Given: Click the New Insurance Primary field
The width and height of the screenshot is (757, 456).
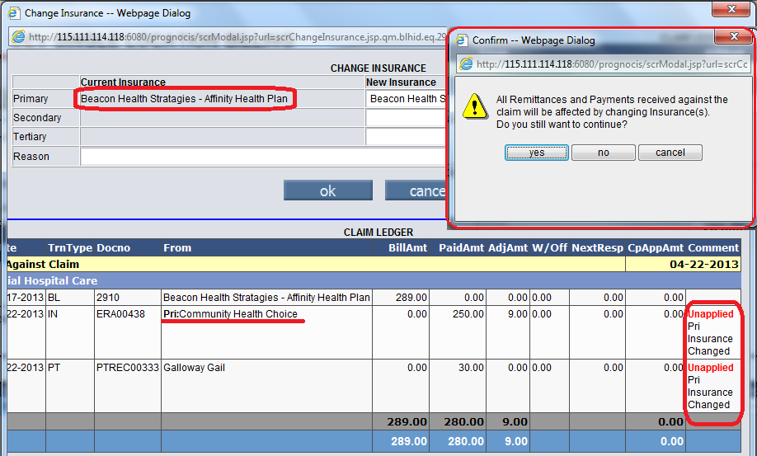Looking at the screenshot, I should click(x=406, y=99).
